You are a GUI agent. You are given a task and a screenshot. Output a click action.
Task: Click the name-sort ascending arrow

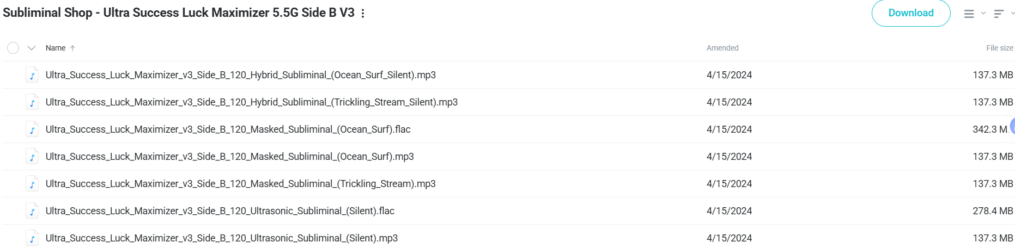[x=72, y=48]
